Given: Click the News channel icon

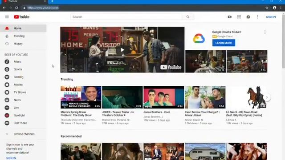Looking at the screenshot, I should [x=7, y=100].
